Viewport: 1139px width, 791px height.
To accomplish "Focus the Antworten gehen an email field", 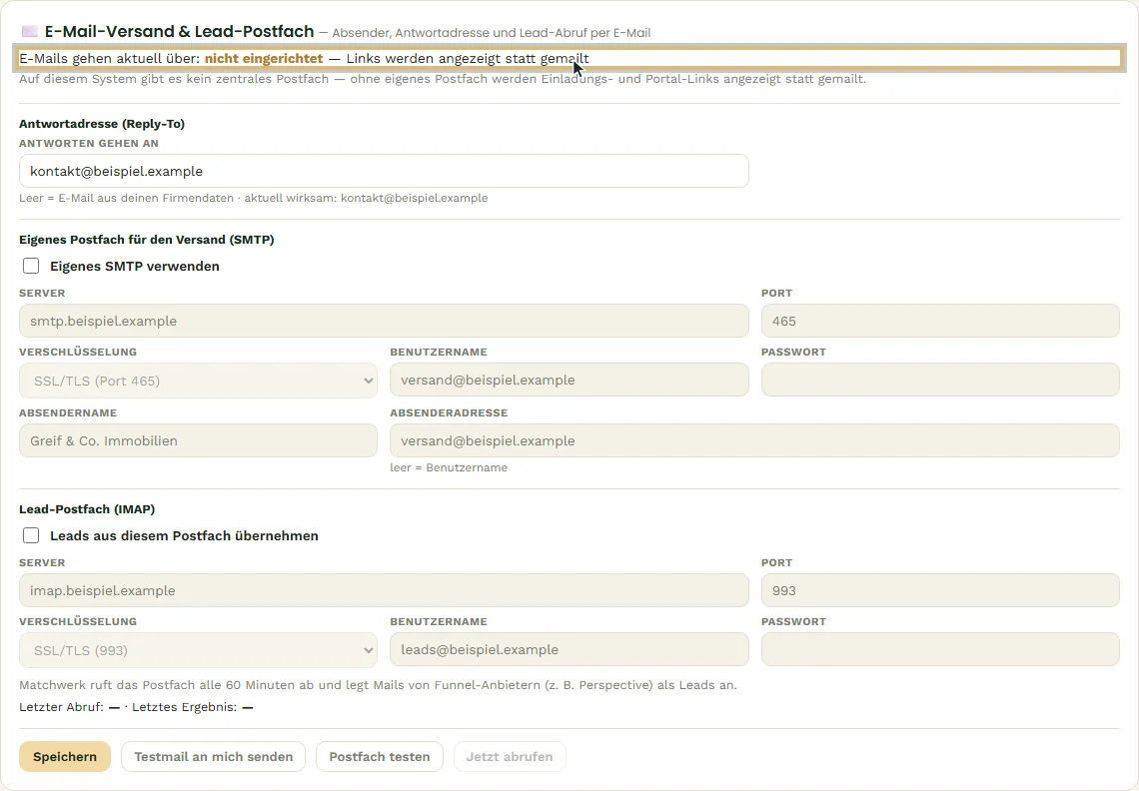I will pos(384,171).
